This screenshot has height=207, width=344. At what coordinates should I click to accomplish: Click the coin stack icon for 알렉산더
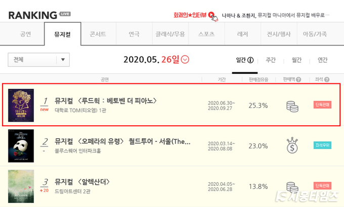[x=292, y=187]
